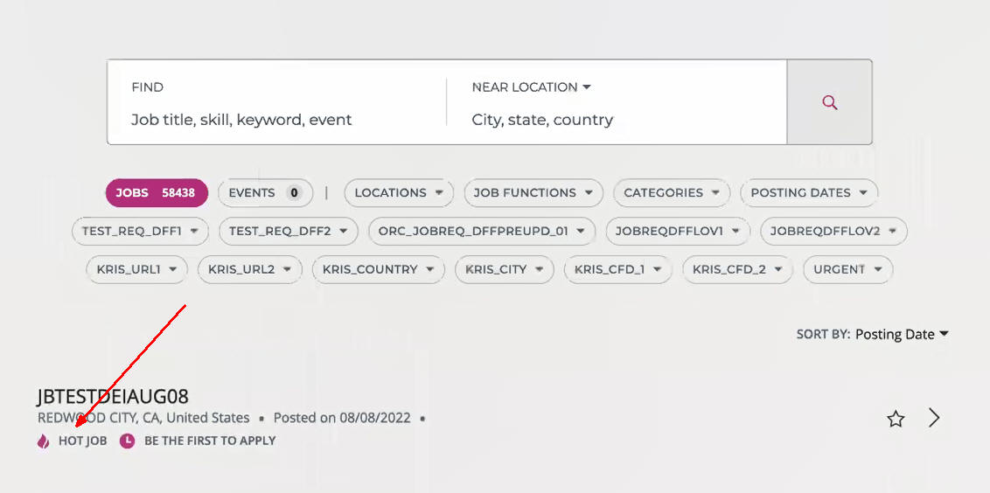Open job details via right chevron arrow
The height and width of the screenshot is (493, 990).
(x=934, y=418)
